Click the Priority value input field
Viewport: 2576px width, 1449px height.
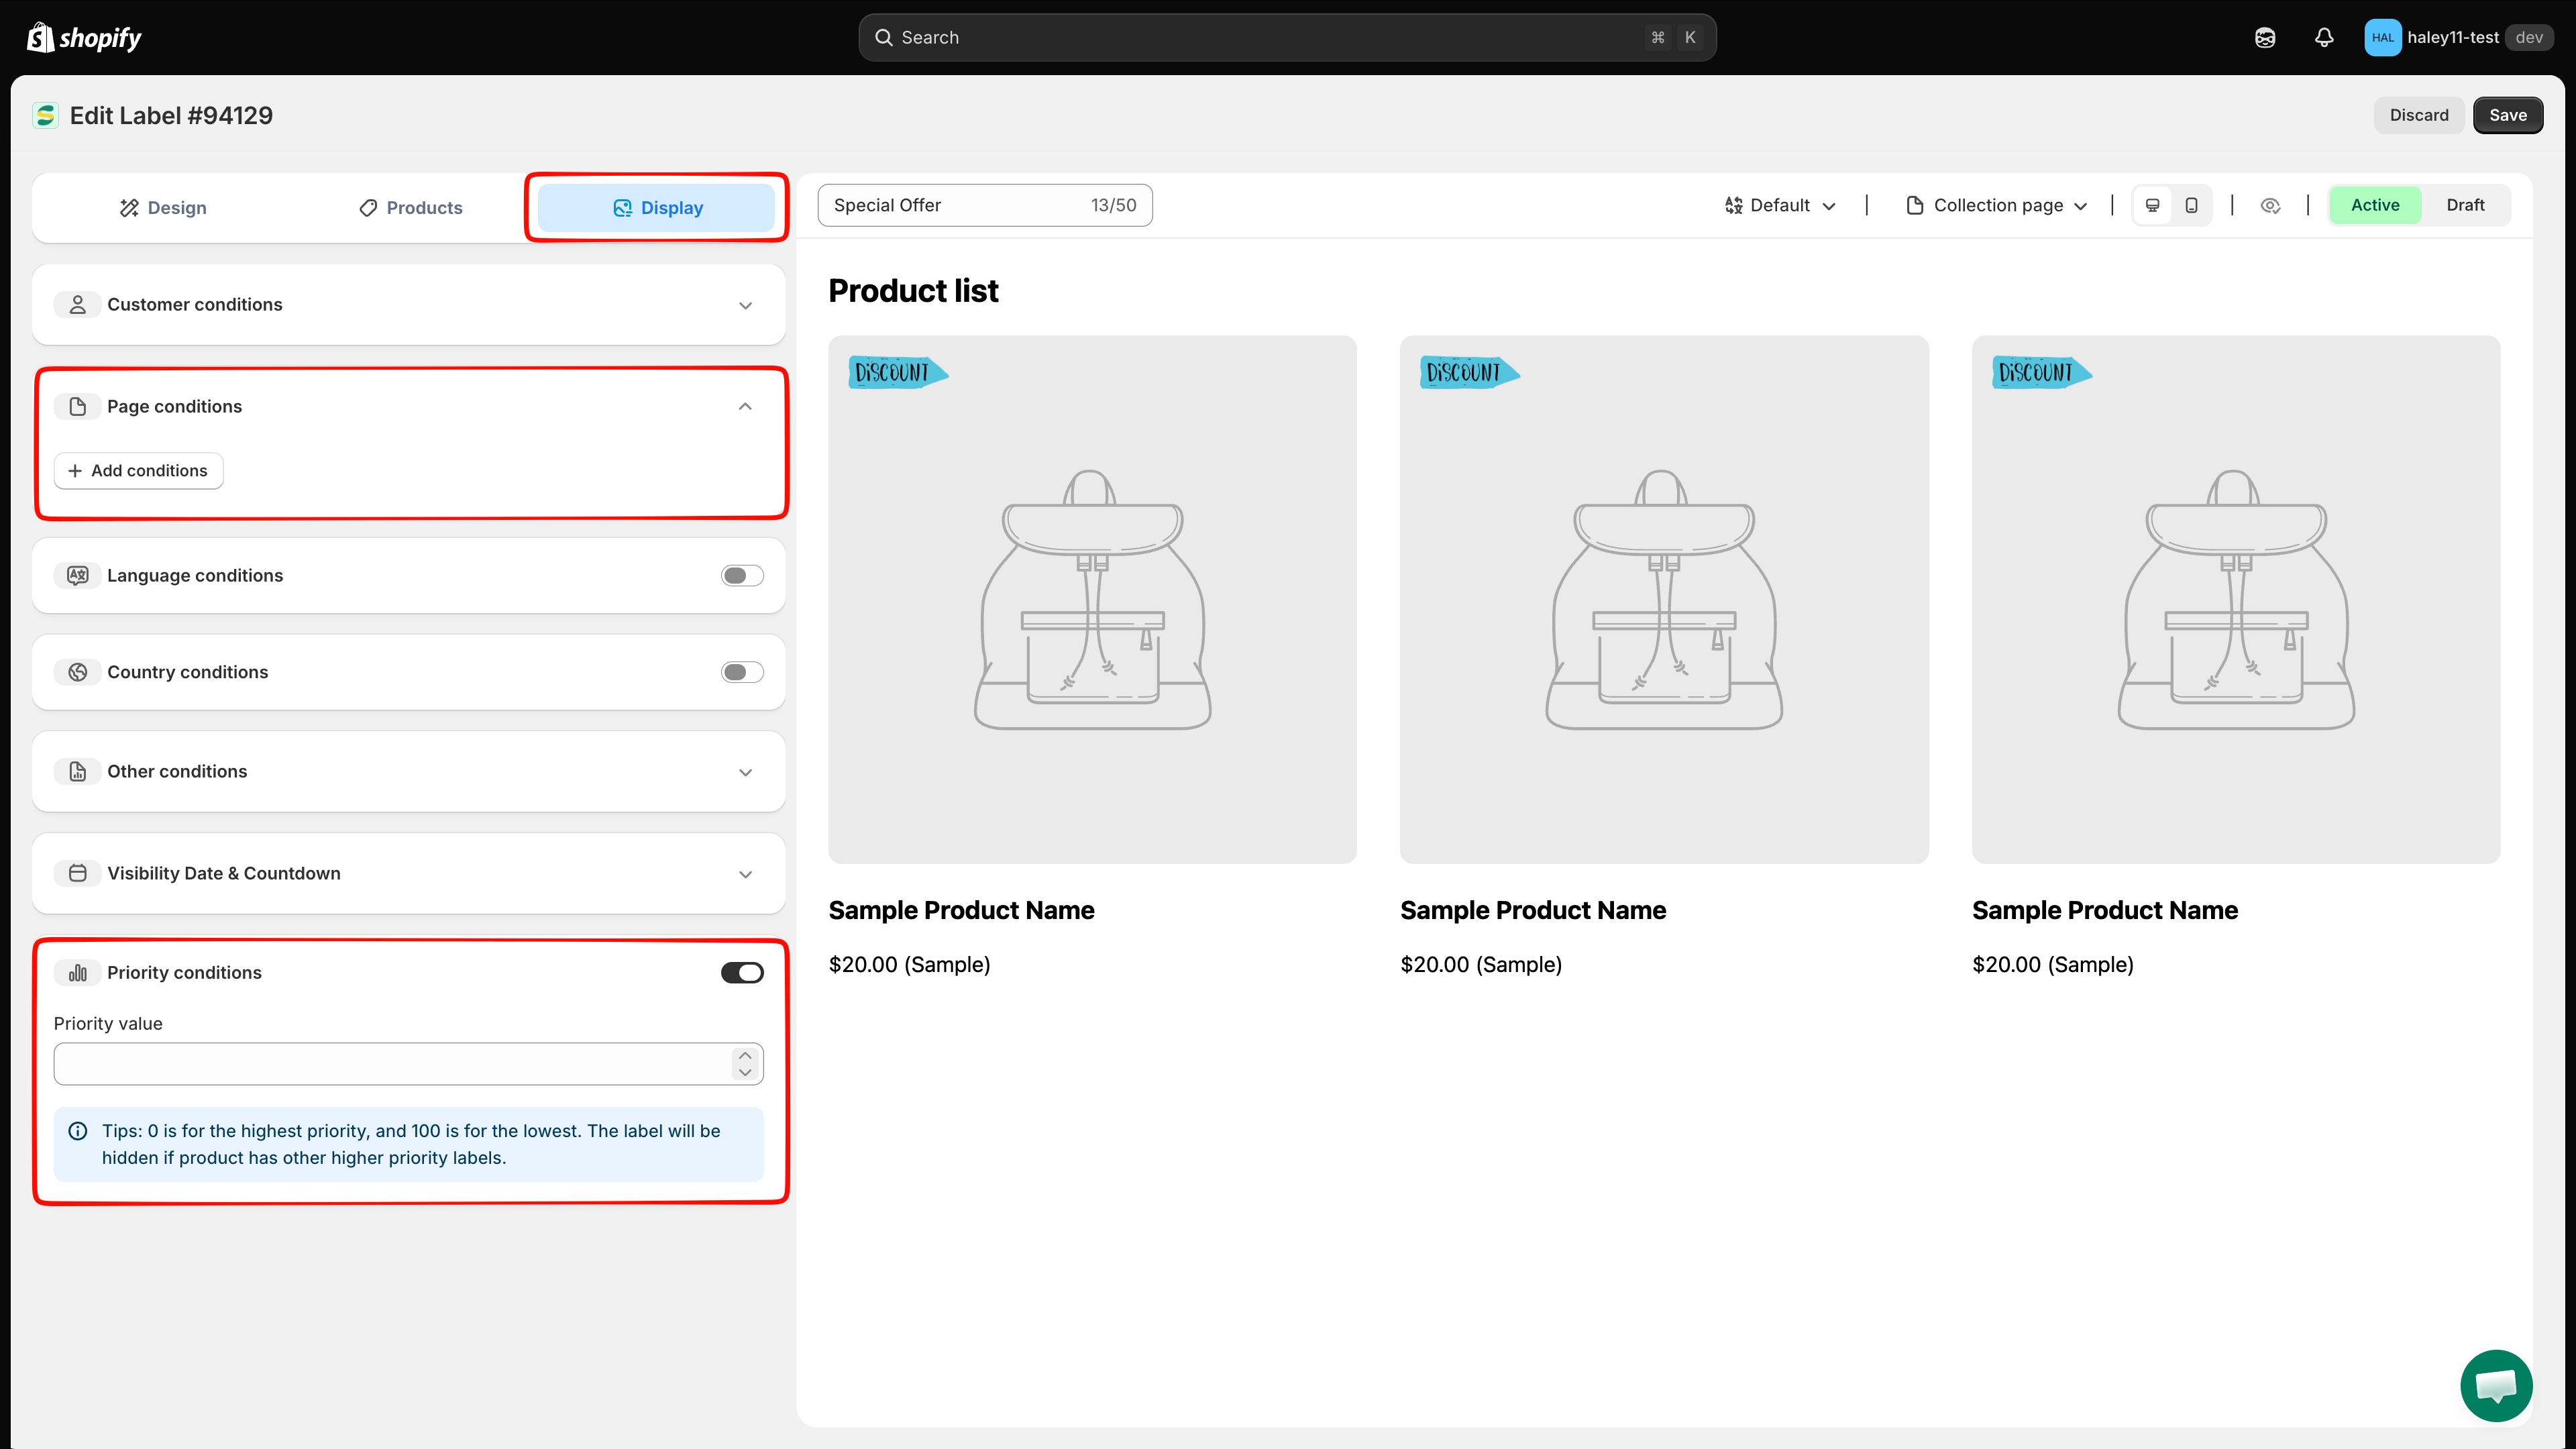[408, 1064]
